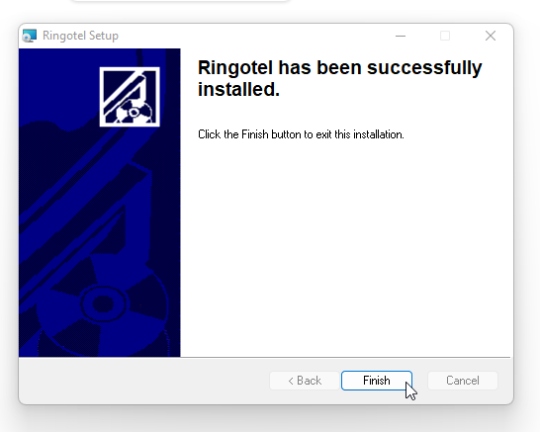Open the Ringotel Setup title bar icon menu
The height and width of the screenshot is (432, 540).
point(30,36)
